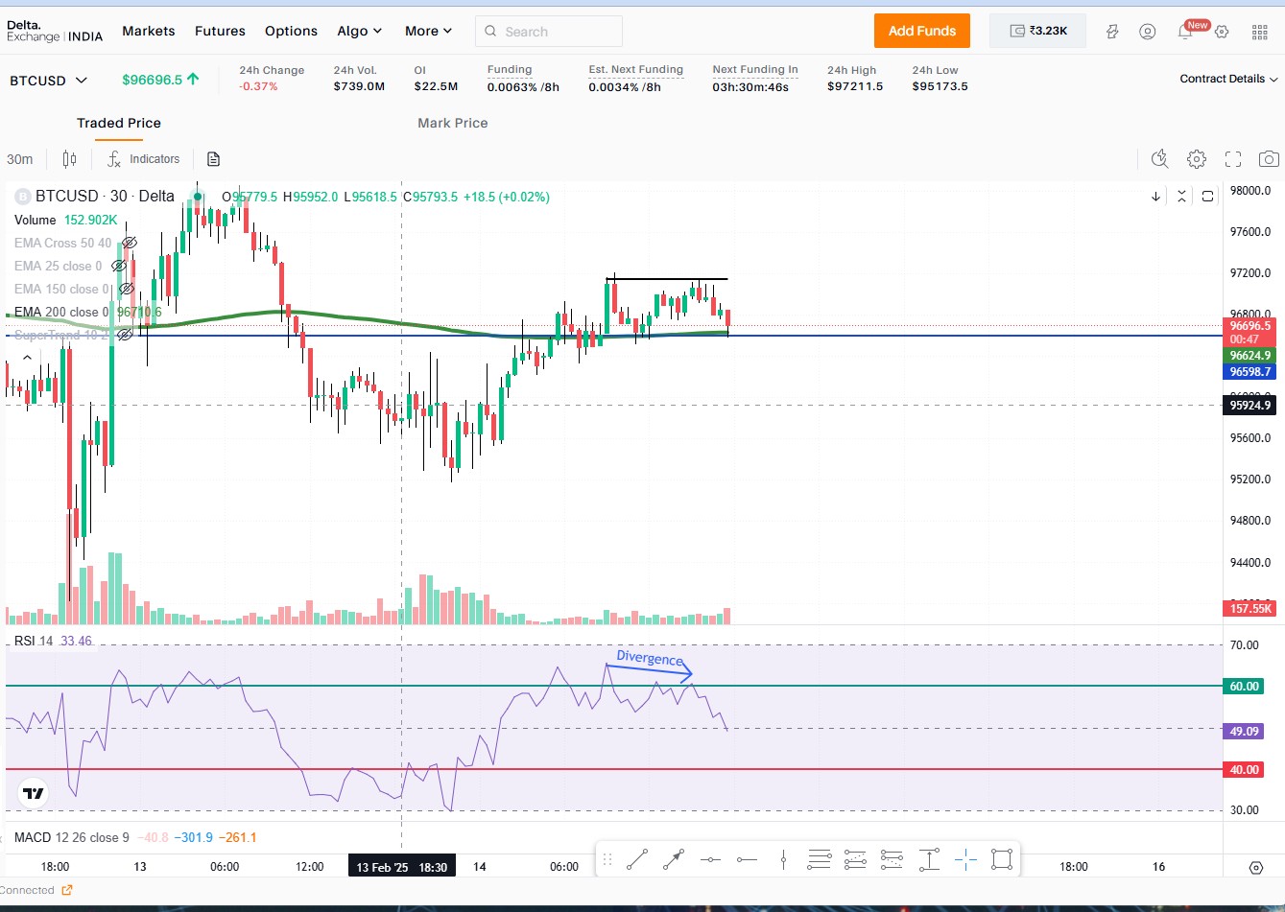This screenshot has width=1285, height=912.
Task: Open chart settings via the gear icon
Action: (1196, 159)
